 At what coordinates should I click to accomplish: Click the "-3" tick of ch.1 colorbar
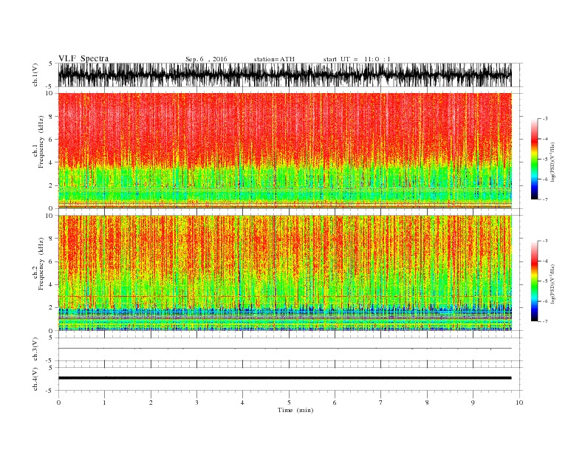545,119
